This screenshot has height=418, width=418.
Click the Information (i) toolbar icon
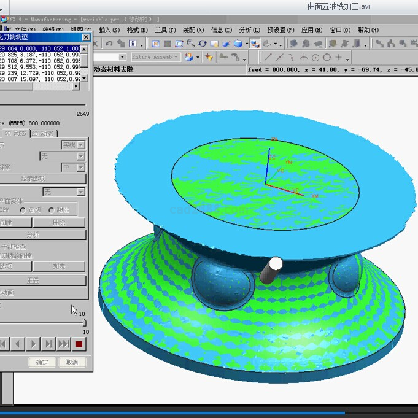point(133,44)
